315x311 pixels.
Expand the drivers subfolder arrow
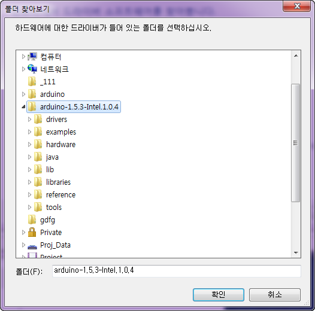pos(29,120)
